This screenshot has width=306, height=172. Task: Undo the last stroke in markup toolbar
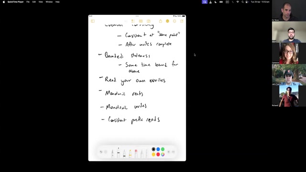tap(101, 152)
